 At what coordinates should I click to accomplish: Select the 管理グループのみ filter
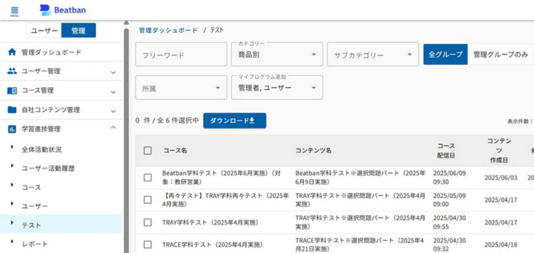pyautogui.click(x=501, y=54)
